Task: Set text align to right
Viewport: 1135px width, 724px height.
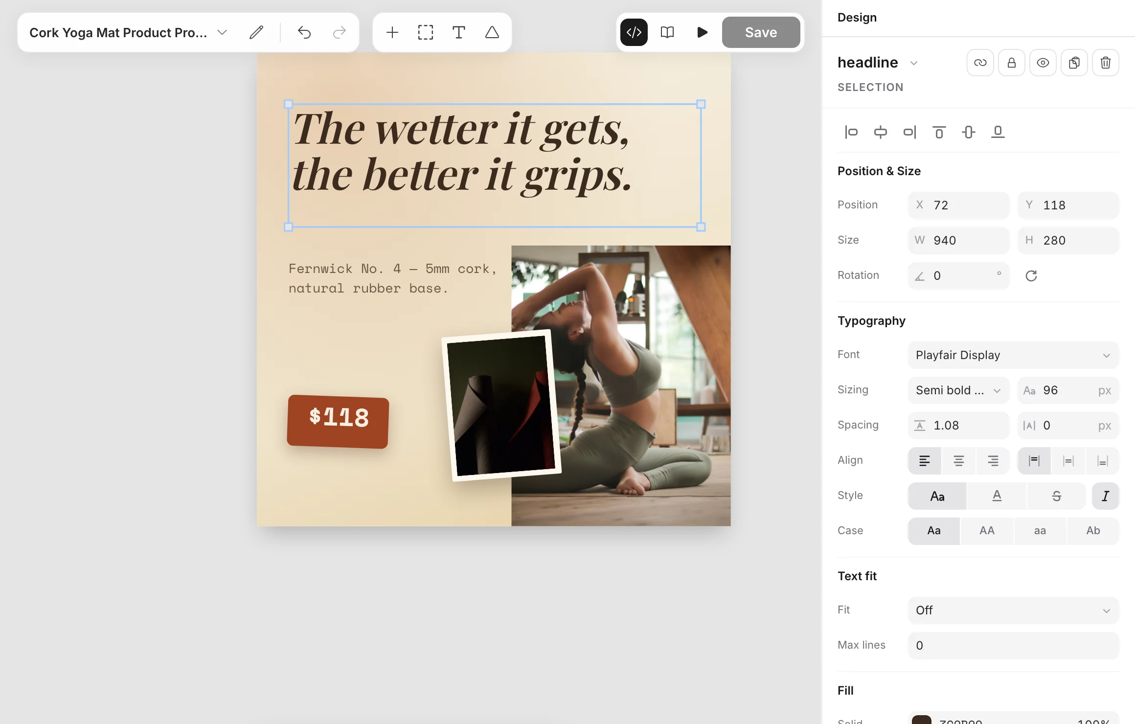Action: click(993, 461)
